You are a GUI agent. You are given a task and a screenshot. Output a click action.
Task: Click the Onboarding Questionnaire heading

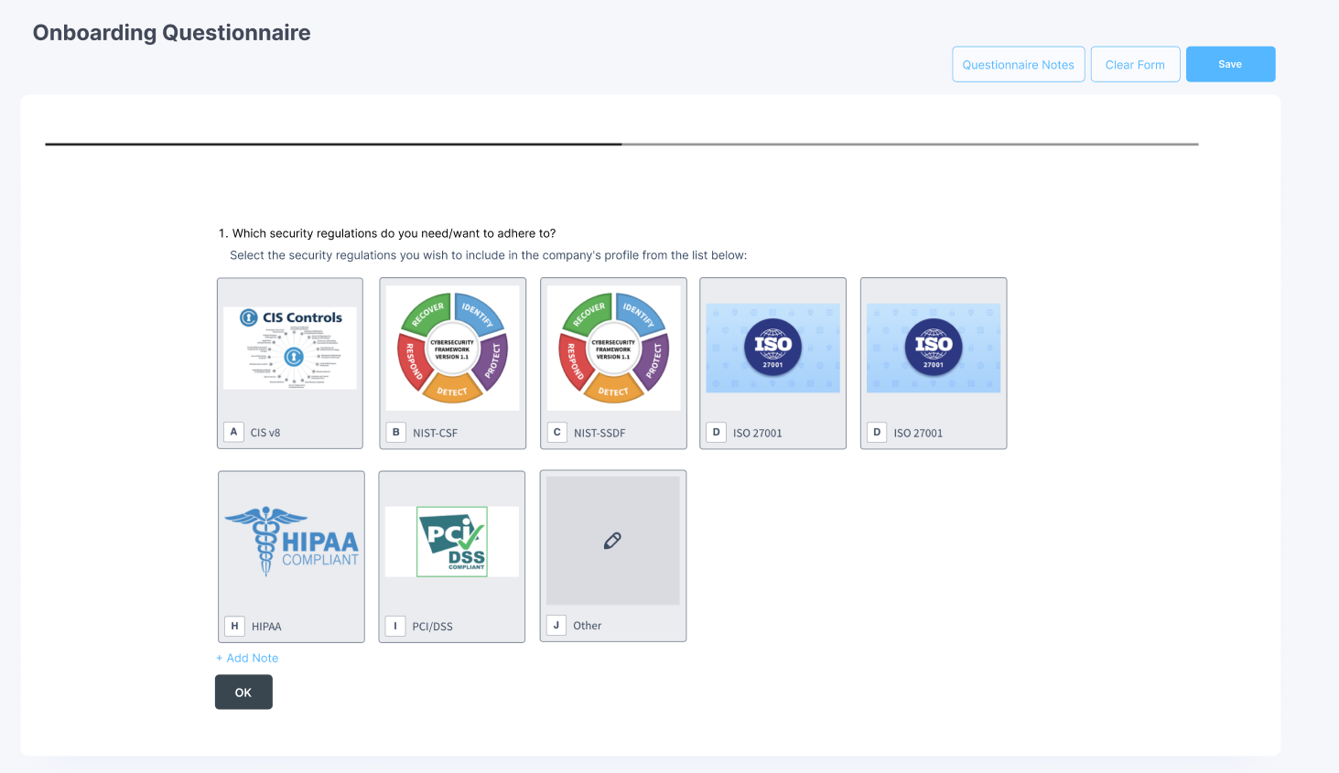[172, 33]
